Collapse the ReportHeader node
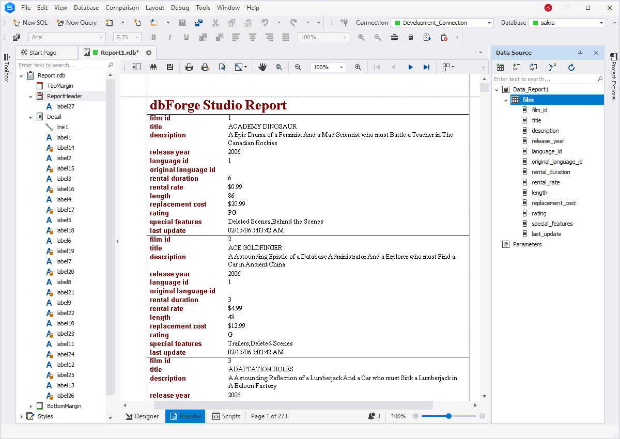The width and height of the screenshot is (620, 439). pyautogui.click(x=31, y=96)
